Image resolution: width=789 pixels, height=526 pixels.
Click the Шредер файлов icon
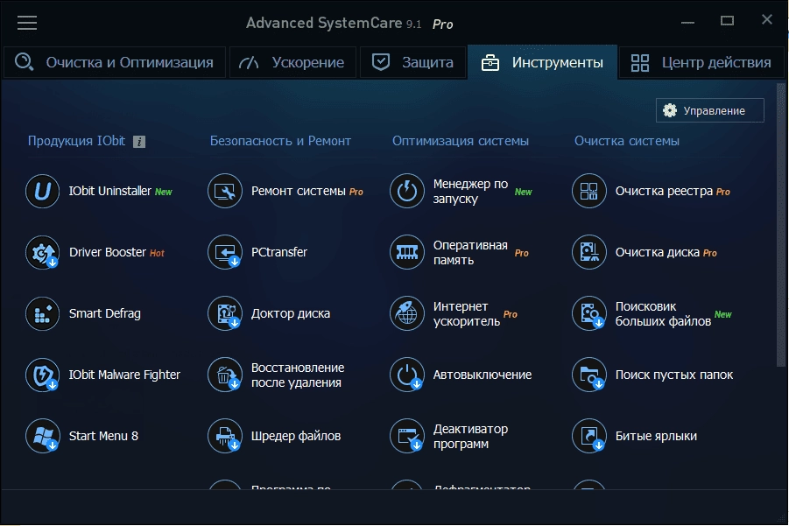pos(225,437)
